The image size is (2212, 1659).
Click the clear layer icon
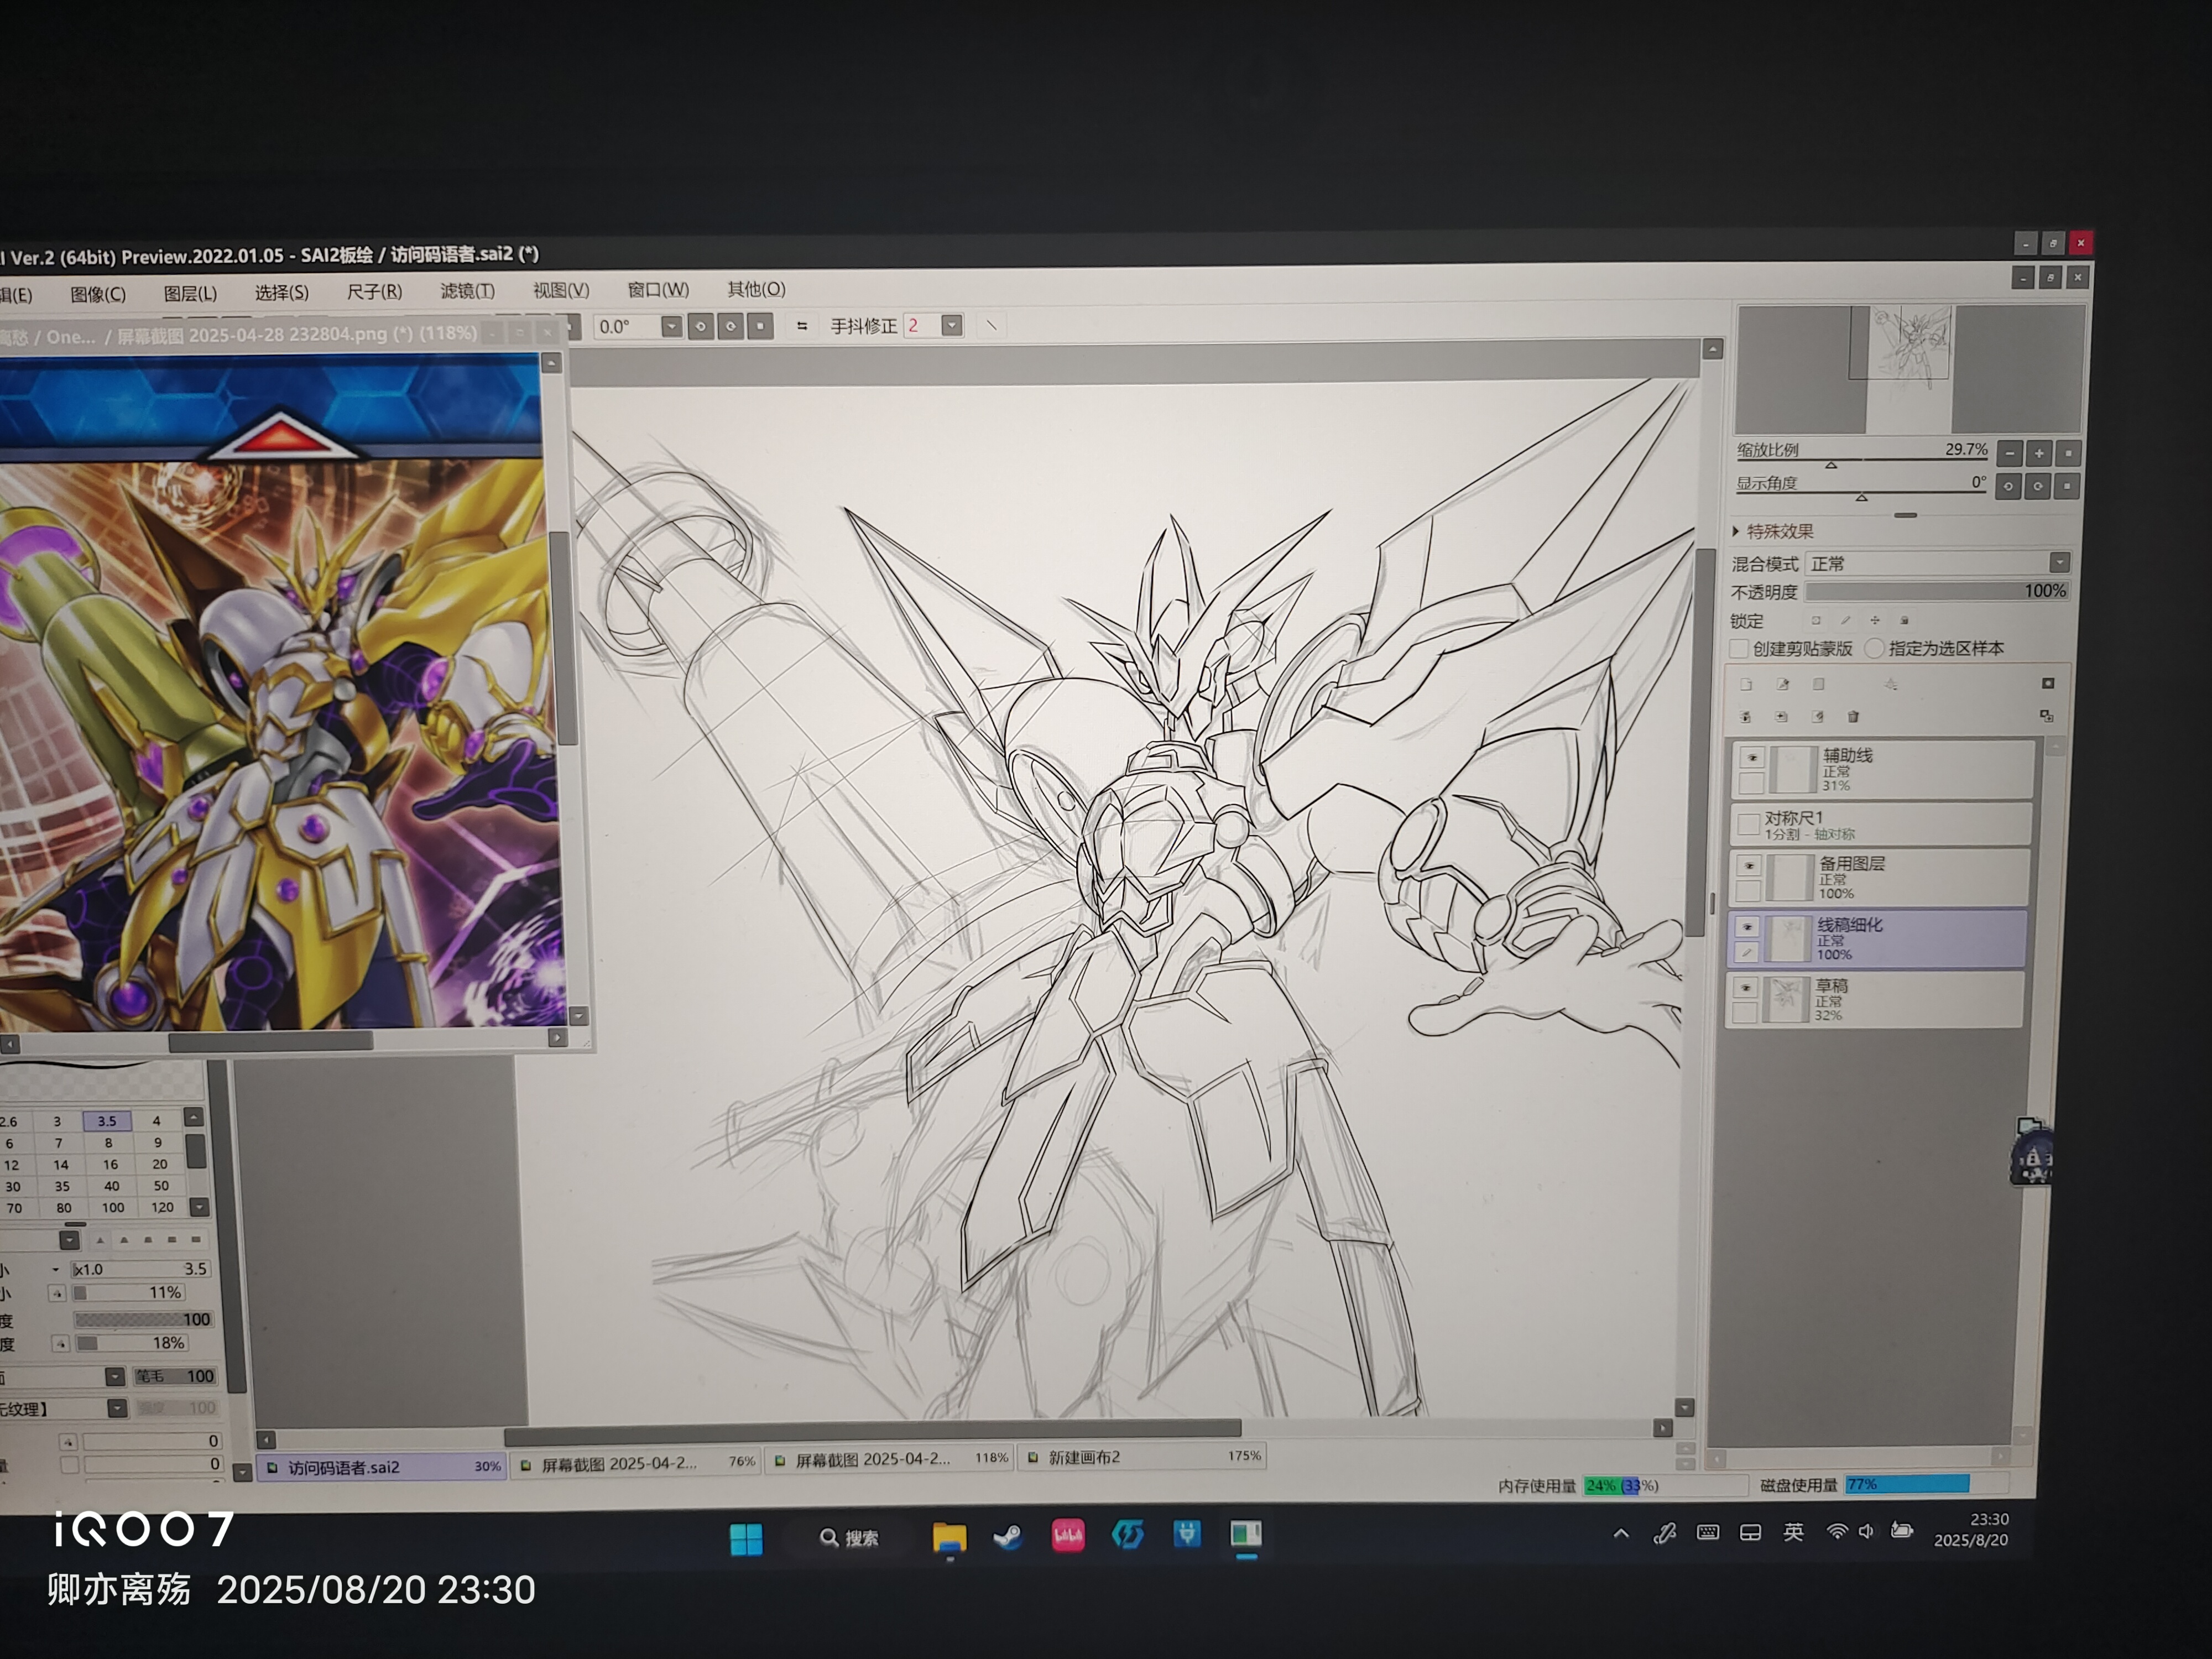tap(1818, 717)
